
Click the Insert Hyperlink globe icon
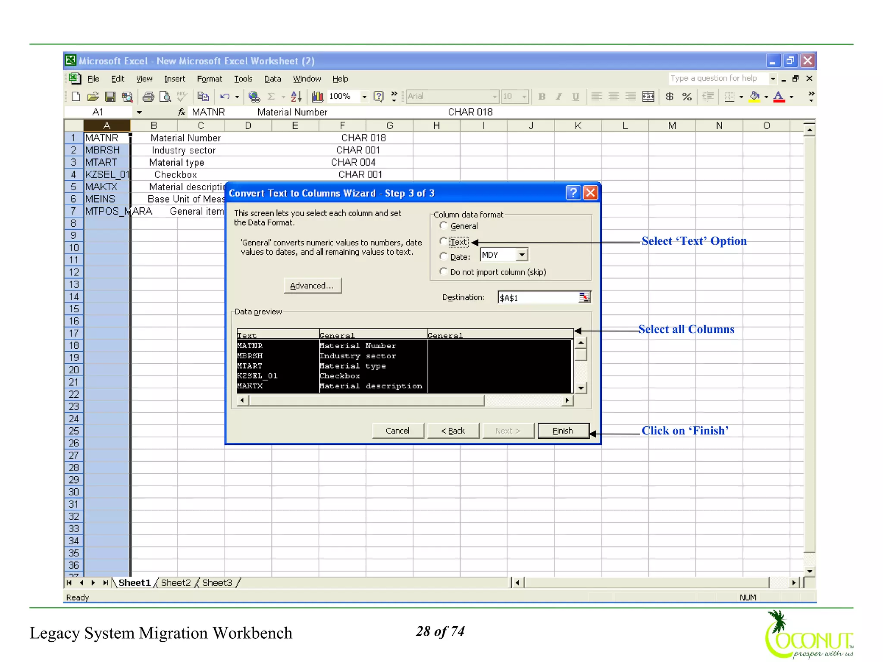coord(254,97)
